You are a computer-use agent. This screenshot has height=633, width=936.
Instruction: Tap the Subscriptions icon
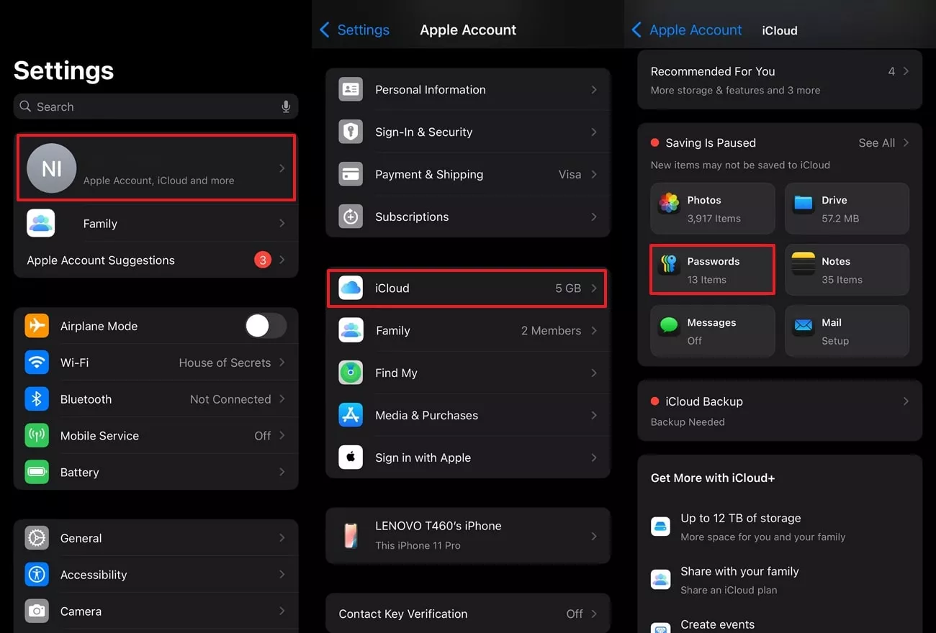click(351, 217)
